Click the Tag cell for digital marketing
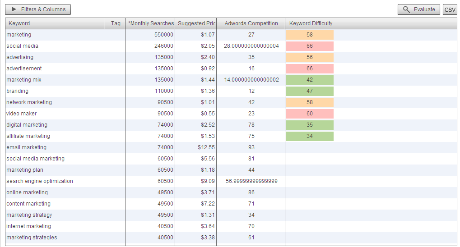The height and width of the screenshot is (247, 460). (x=115, y=125)
